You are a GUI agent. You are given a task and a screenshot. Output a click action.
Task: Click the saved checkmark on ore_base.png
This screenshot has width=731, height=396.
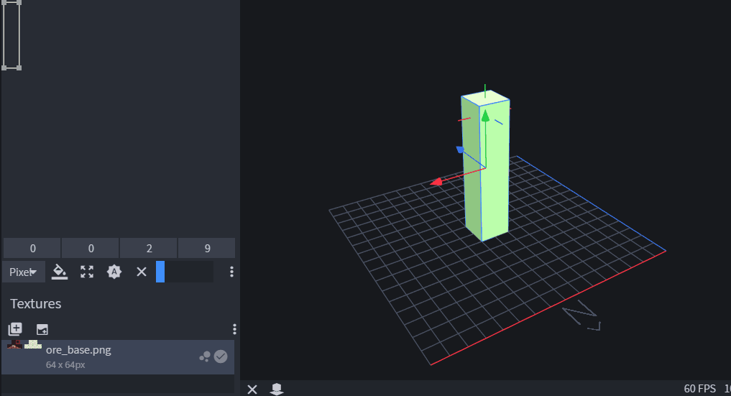click(x=221, y=356)
